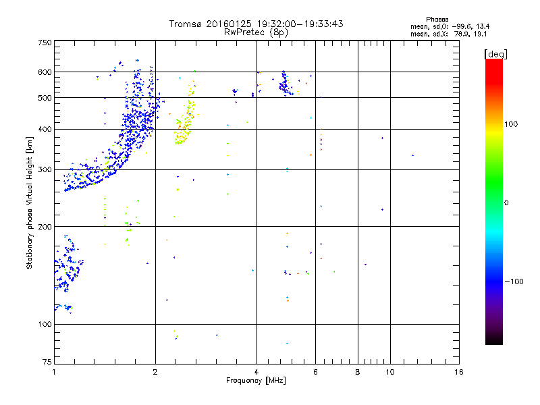The image size is (540, 405).
Task: Click the y-axis "200" label
Action: (x=45, y=227)
